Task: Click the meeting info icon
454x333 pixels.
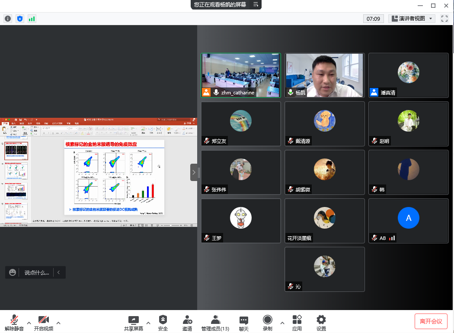Action: pos(8,19)
